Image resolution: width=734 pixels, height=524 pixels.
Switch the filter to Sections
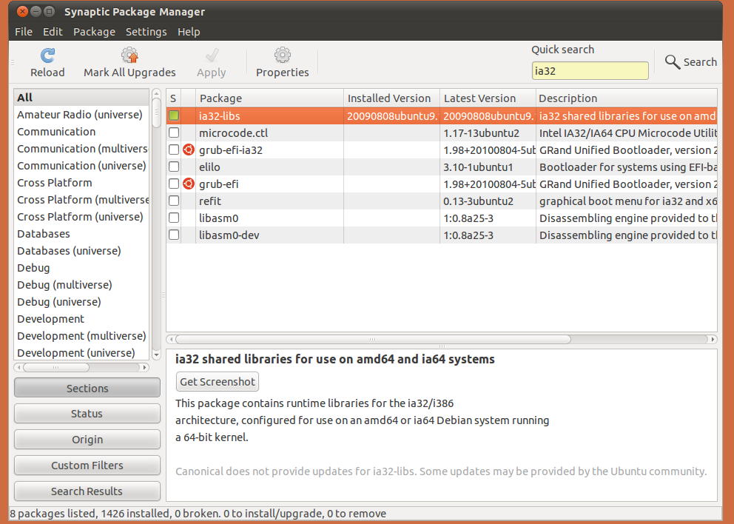coord(87,389)
